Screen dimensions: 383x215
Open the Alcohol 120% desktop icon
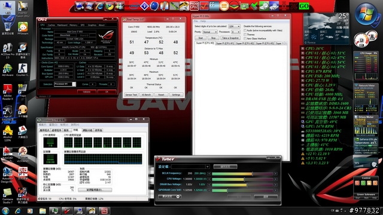(7, 134)
